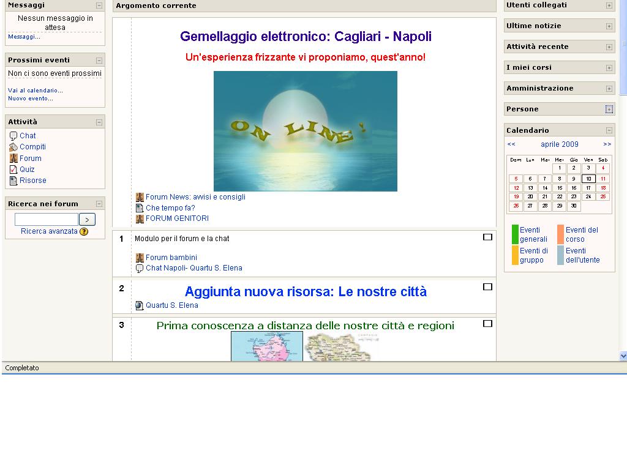Toggle Eventi generali green color key
This screenshot has width=627, height=470.
515,234
